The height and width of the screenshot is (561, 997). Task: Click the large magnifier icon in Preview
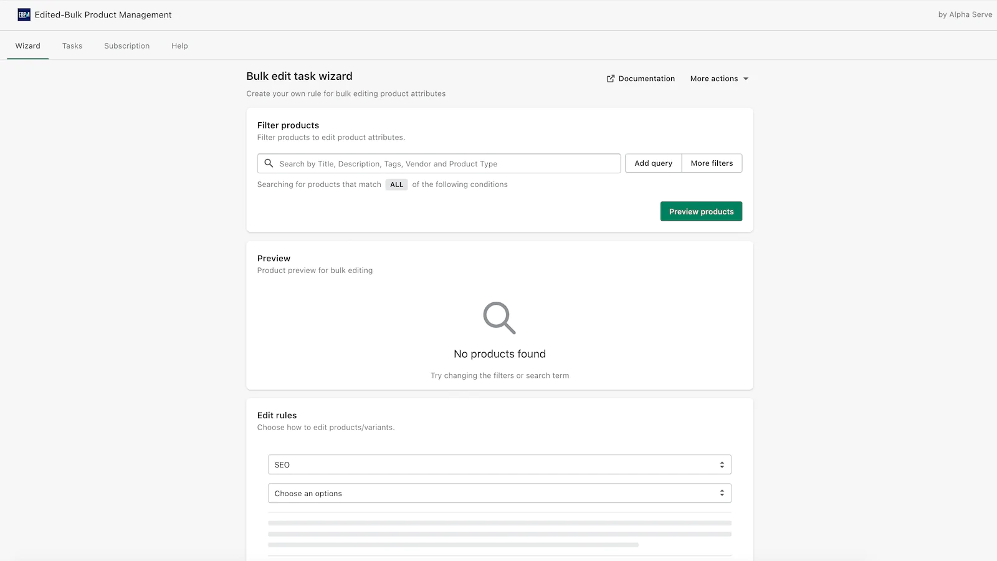point(499,318)
